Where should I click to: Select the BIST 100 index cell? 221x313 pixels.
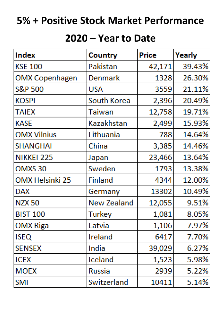(x=30, y=214)
